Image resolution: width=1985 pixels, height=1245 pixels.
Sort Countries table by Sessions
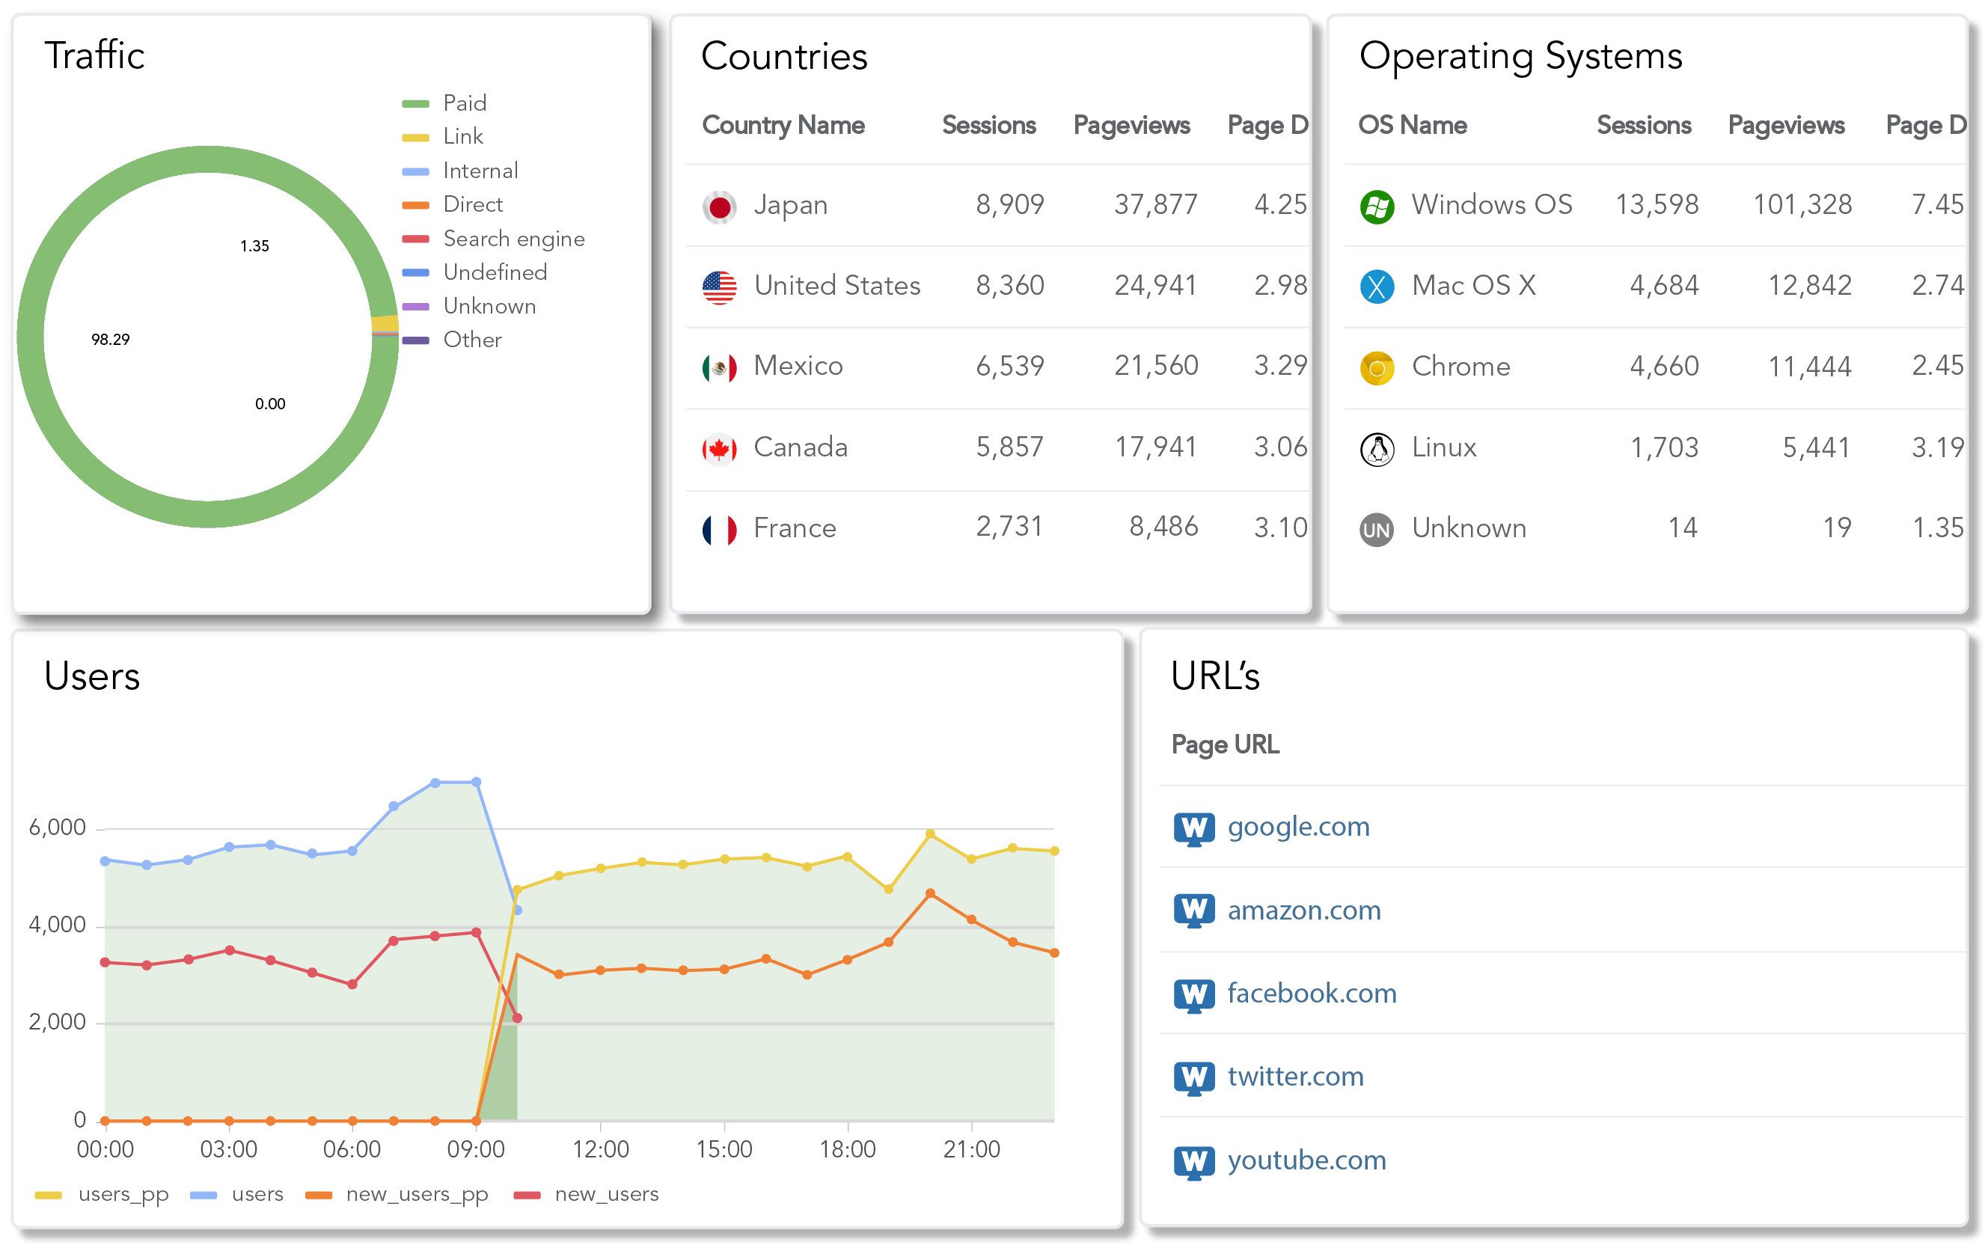point(989,125)
